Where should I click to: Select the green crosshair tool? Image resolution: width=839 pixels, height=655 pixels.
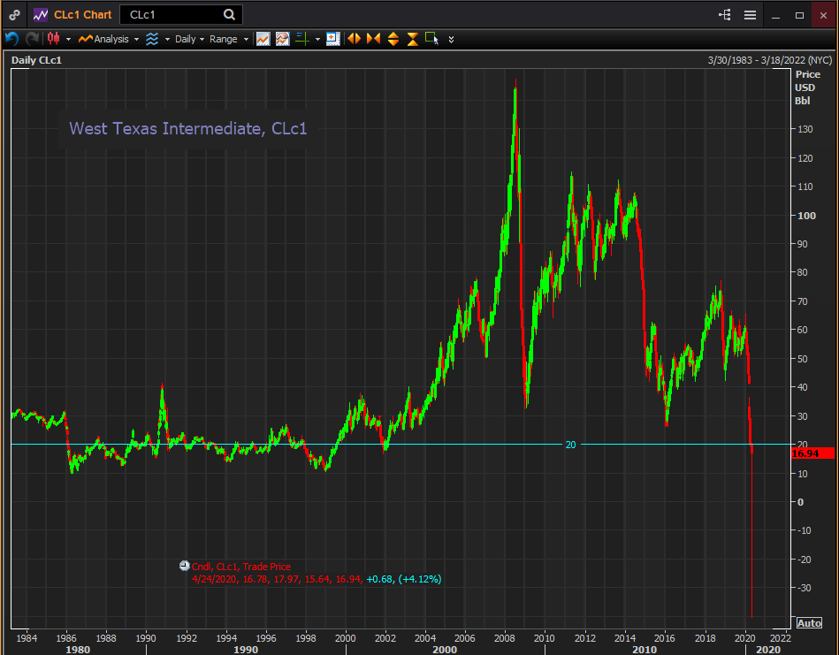pos(302,39)
